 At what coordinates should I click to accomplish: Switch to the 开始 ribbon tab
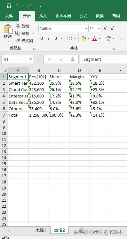coord(27,16)
